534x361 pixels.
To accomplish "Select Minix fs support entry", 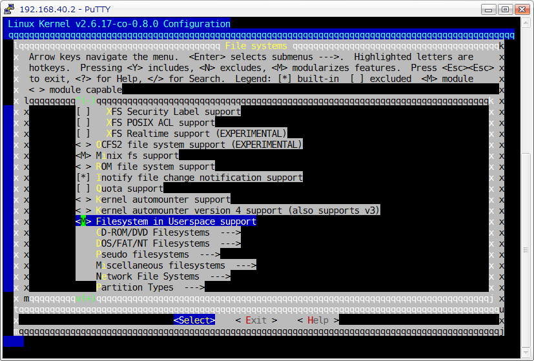I will pos(137,156).
